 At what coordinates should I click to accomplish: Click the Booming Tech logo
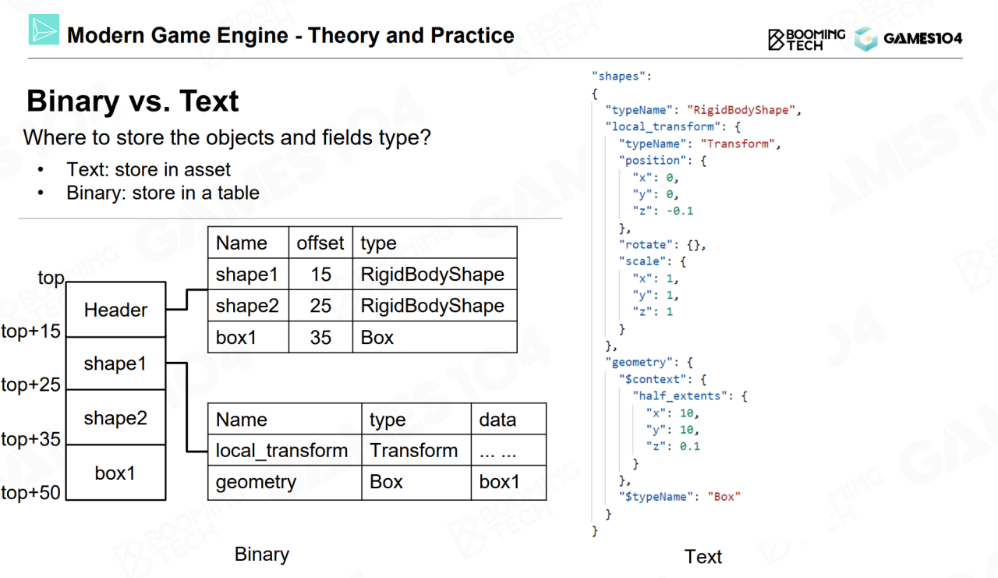[806, 39]
